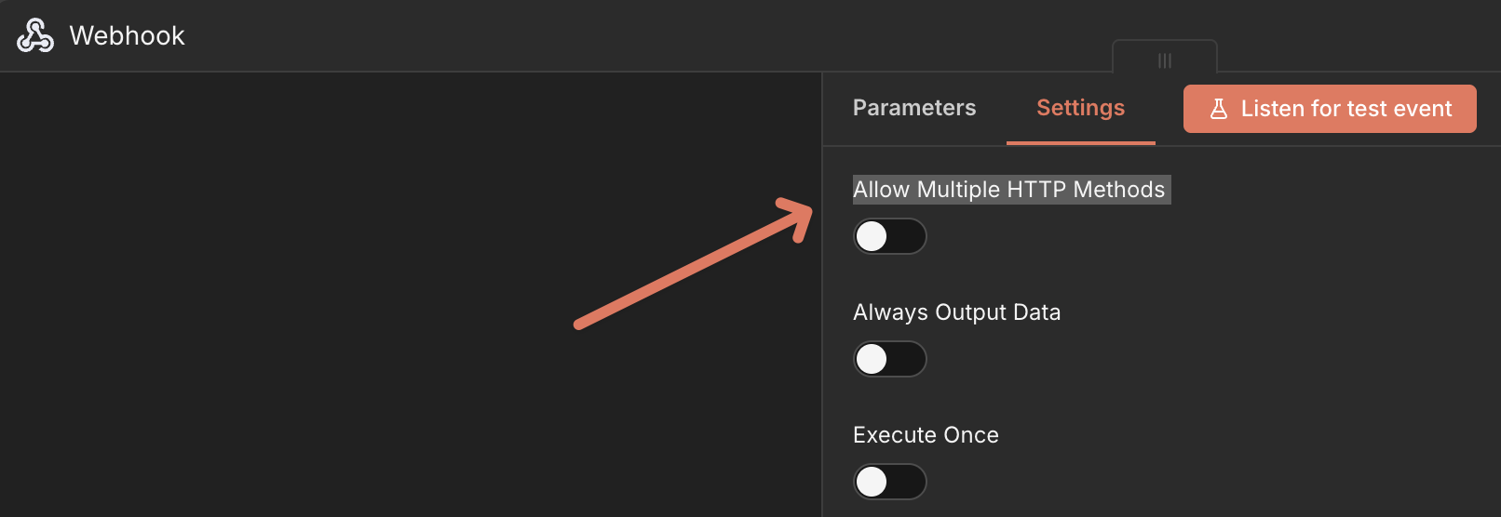
Task: Grab the panel drag handle icon
Action: [1164, 60]
